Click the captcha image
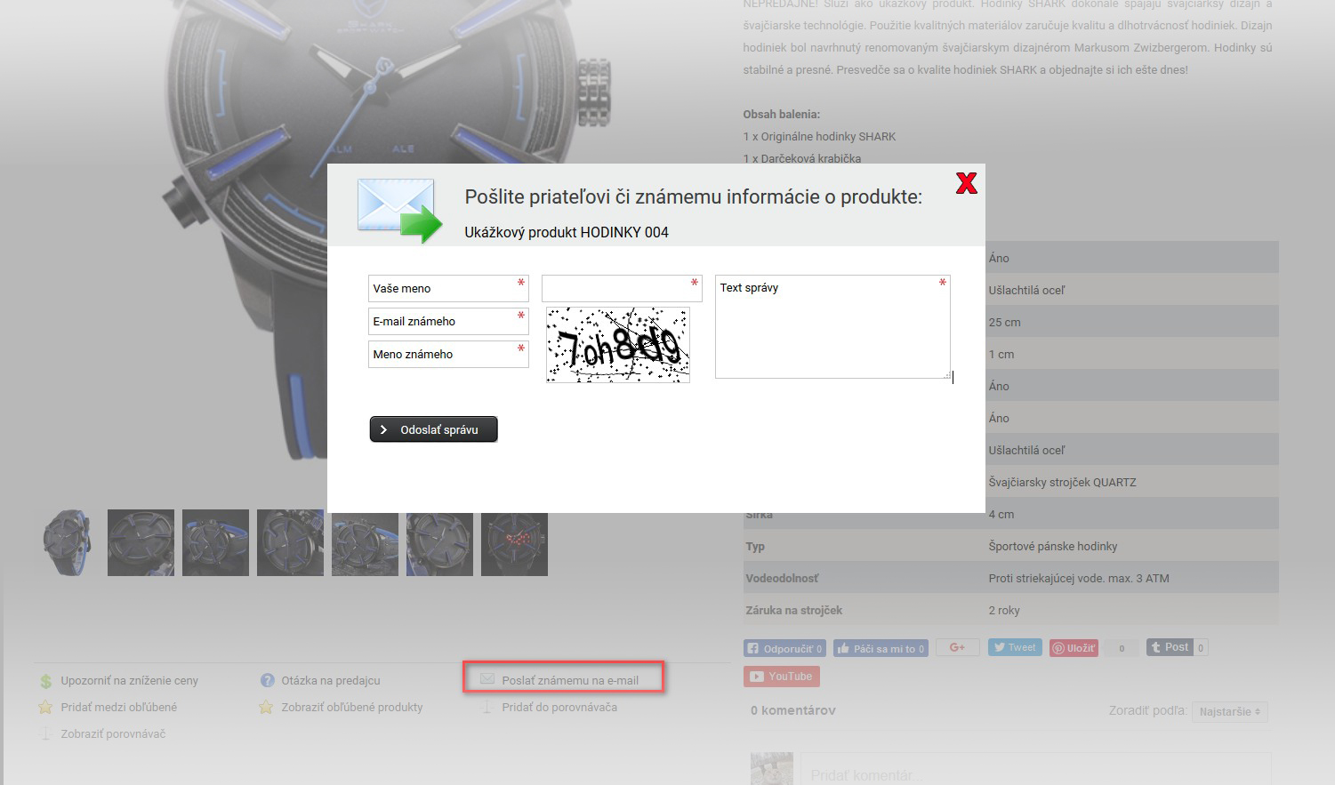 [x=617, y=345]
